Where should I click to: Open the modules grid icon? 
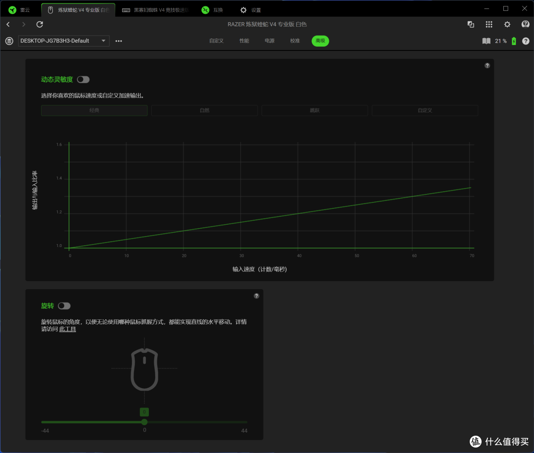tap(489, 24)
